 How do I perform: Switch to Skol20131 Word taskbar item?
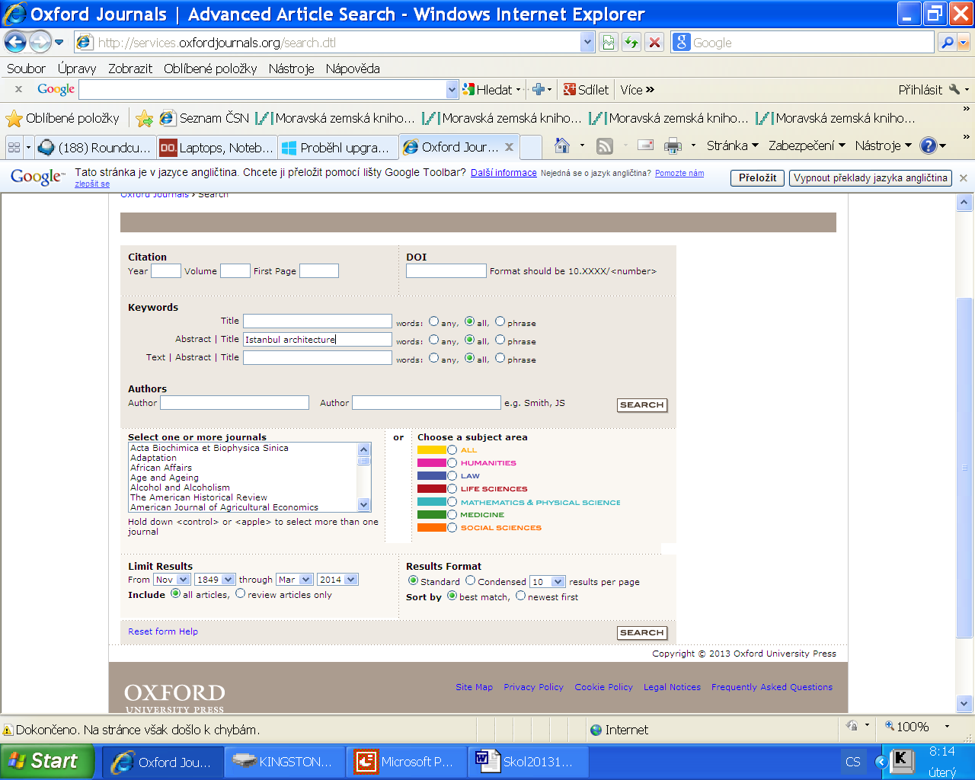(527, 762)
